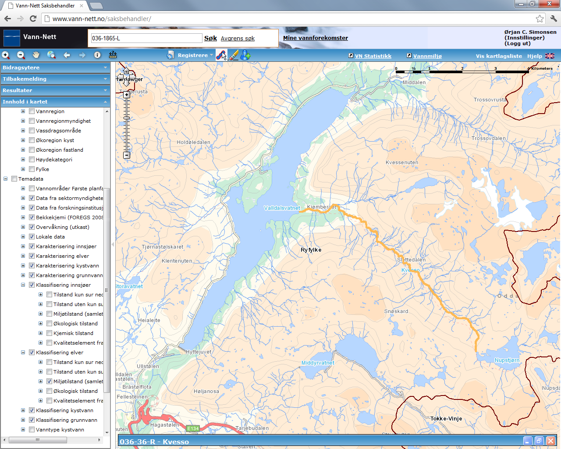Screen dimensions: 561x449
Task: Click Vis kartlagsliste
Action: point(499,56)
